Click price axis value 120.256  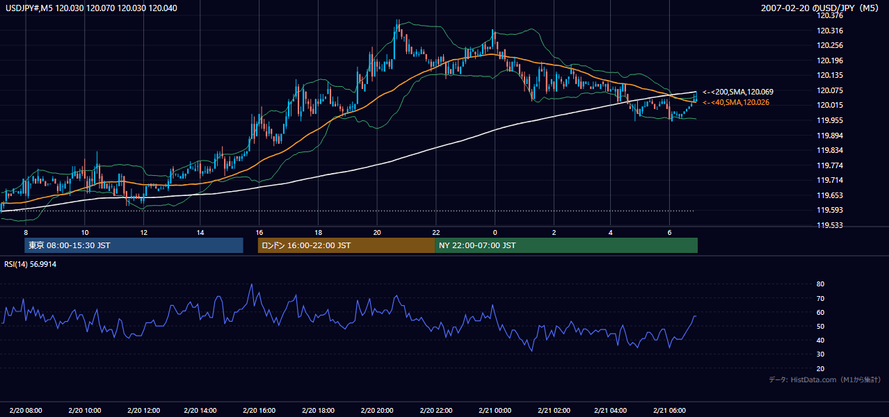[x=831, y=45]
